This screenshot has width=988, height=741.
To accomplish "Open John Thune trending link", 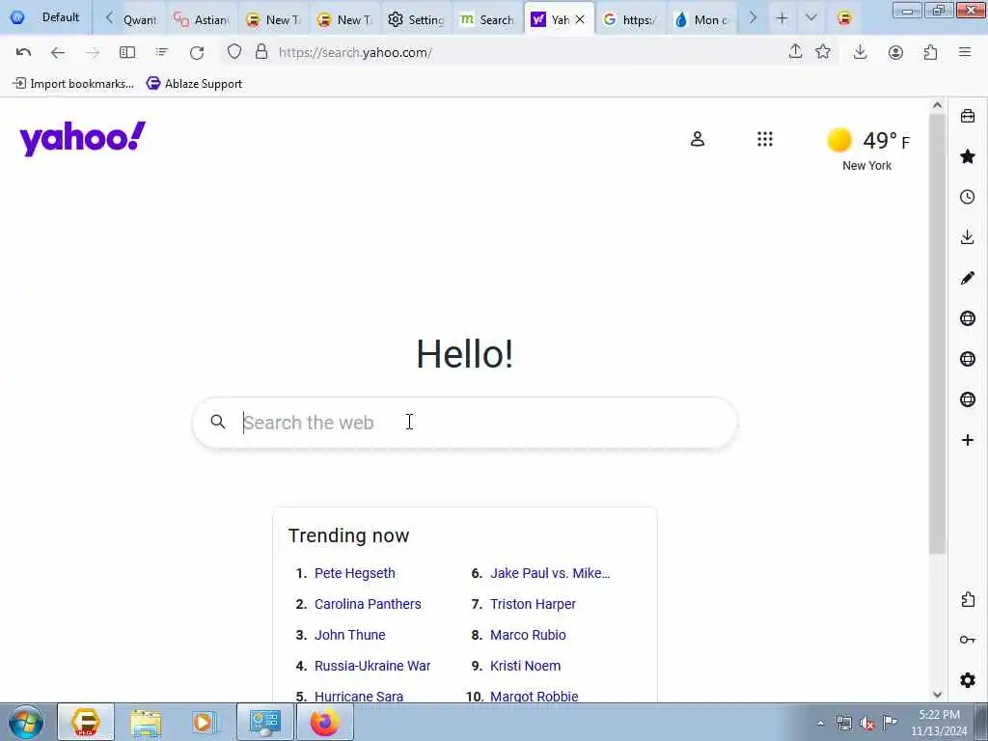I will pyautogui.click(x=349, y=635).
